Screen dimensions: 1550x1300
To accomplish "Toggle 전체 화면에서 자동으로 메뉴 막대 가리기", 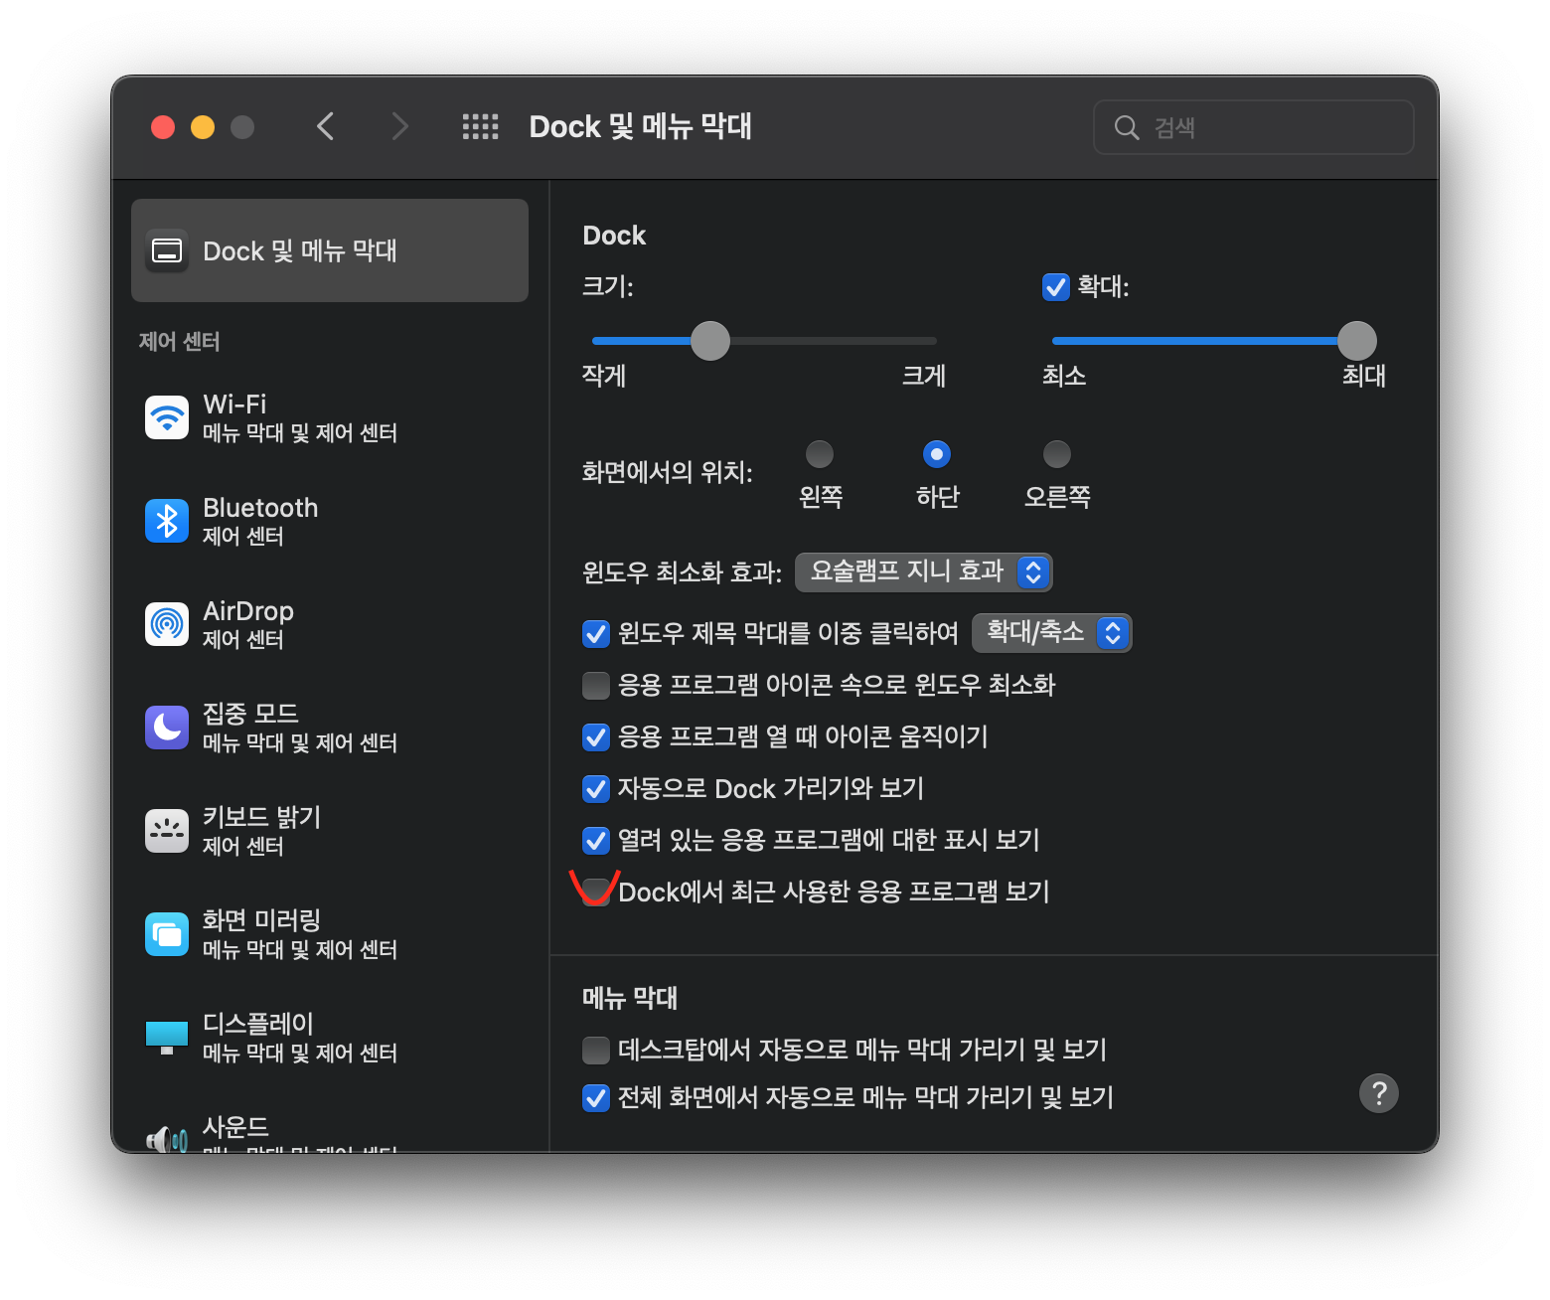I will click(596, 1098).
